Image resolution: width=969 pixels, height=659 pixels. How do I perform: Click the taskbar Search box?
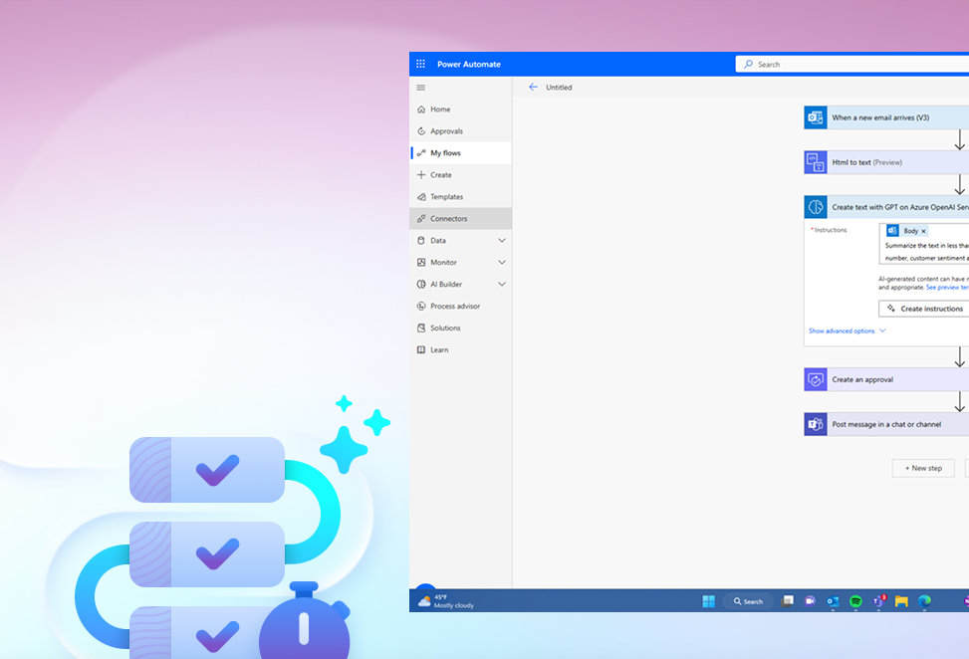(748, 601)
